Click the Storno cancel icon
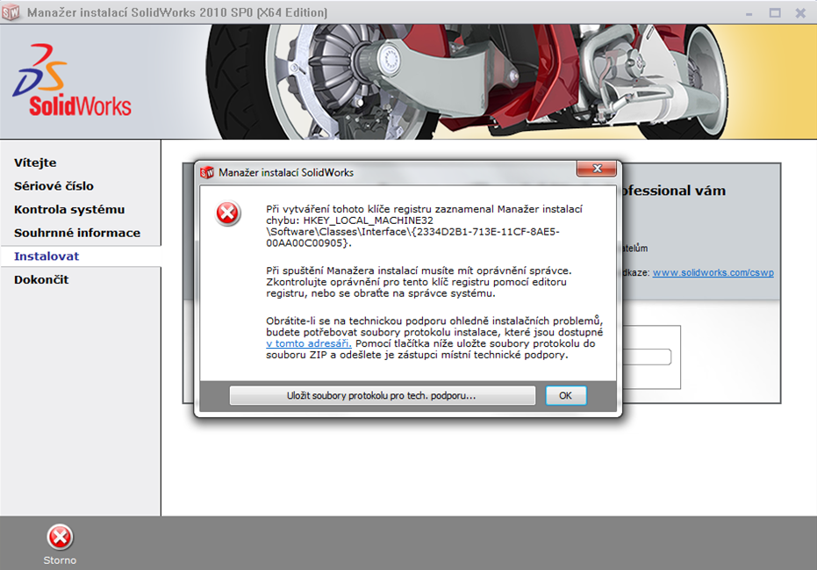Screen dimensions: 817x570 [60, 538]
